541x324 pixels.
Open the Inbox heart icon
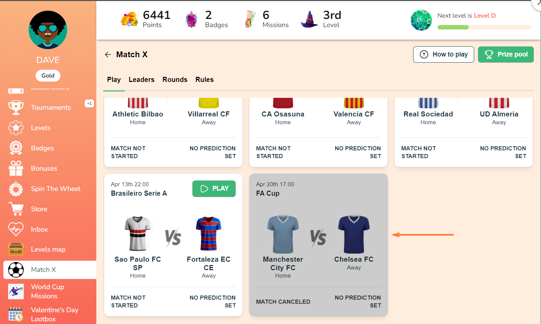point(16,229)
